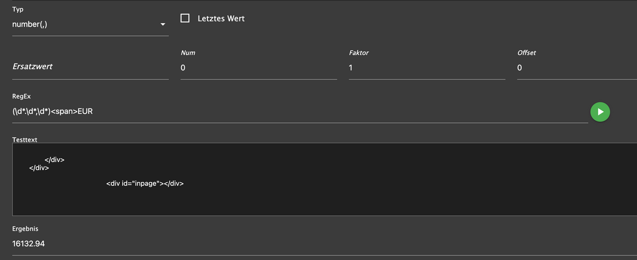Image resolution: width=637 pixels, height=260 pixels.
Task: Run the RegEx test with the green play button
Action: coord(600,112)
